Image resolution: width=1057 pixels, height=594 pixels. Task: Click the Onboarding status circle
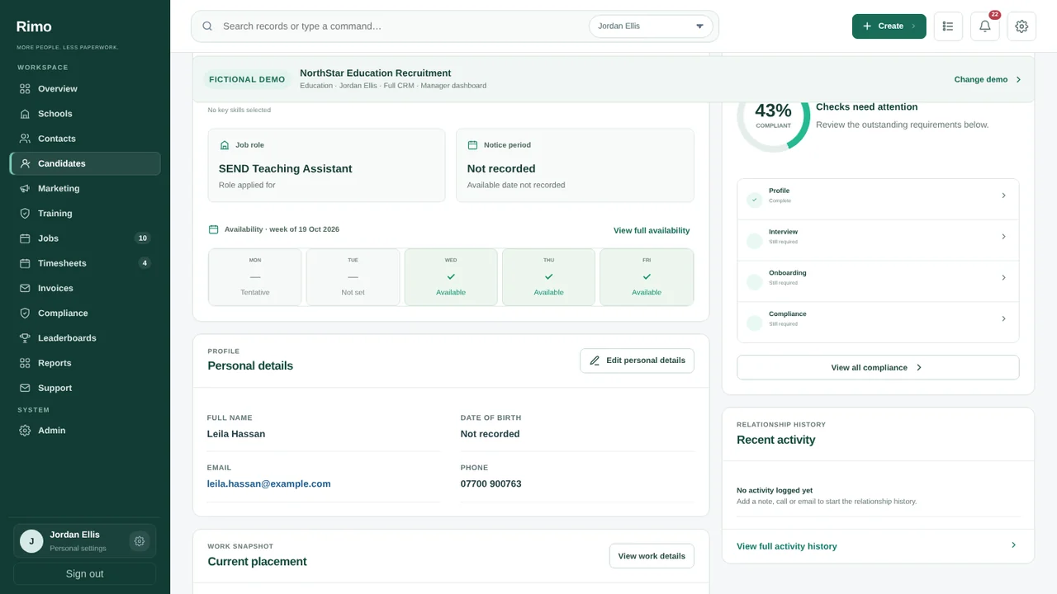point(754,282)
